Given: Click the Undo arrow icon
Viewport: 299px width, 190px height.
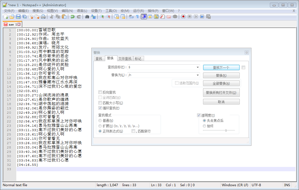Looking at the screenshot, I should click(73, 17).
